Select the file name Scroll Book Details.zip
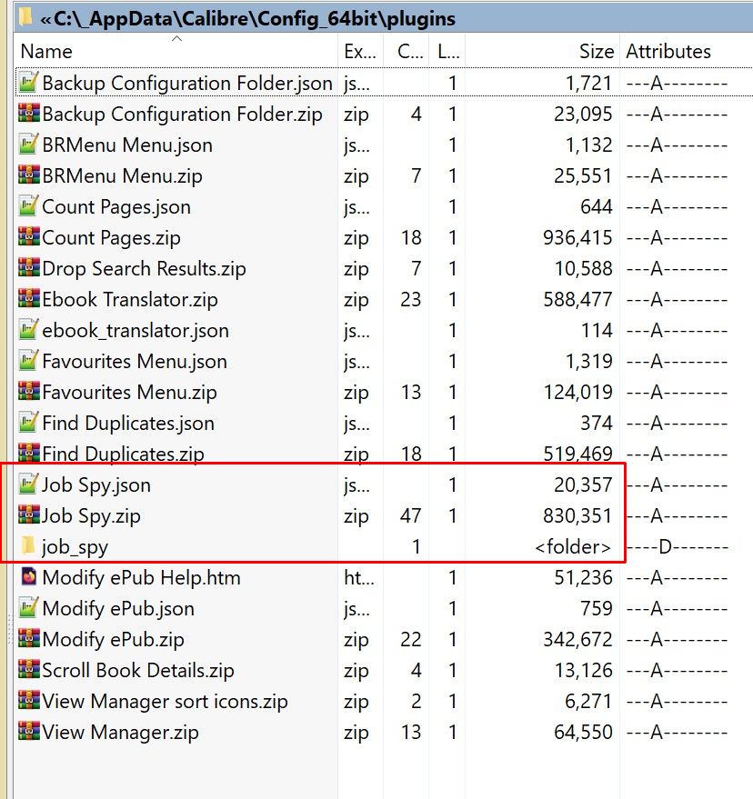The width and height of the screenshot is (753, 799). point(137,671)
